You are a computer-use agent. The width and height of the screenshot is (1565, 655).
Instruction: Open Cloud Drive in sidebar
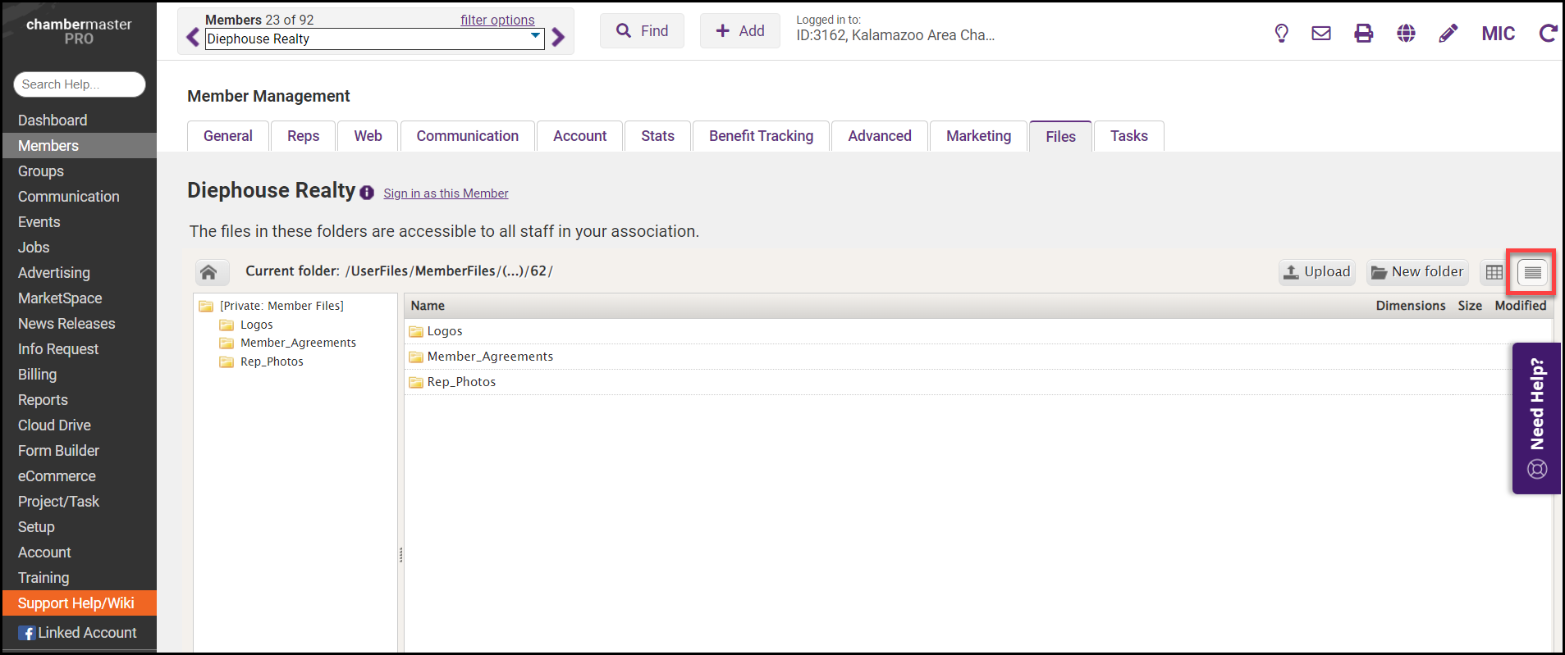pyautogui.click(x=54, y=425)
